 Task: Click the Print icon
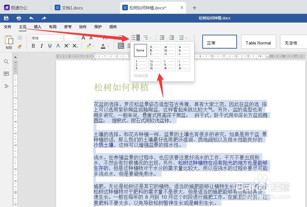(x=19, y=18)
